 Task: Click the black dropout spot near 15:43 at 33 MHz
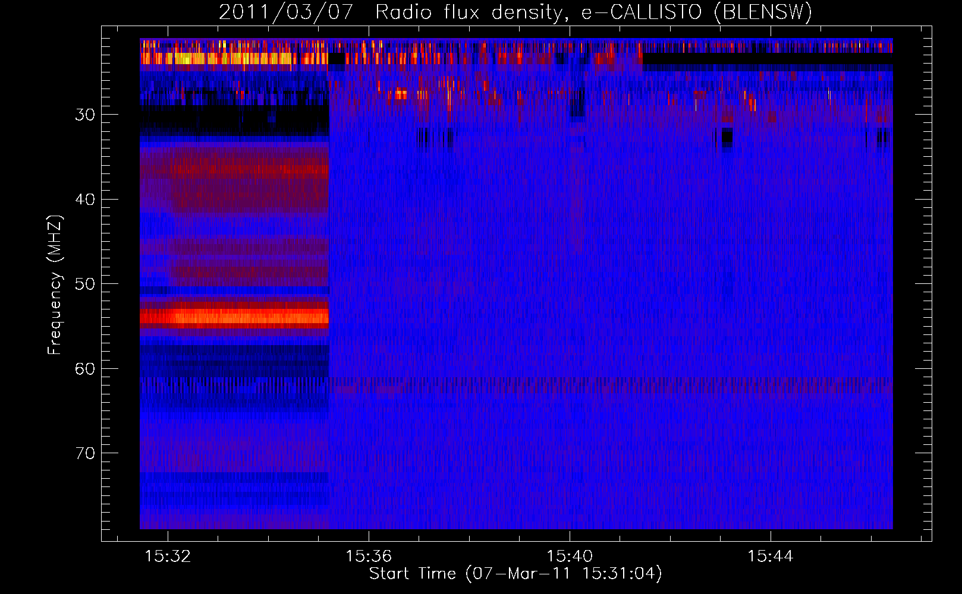pos(727,137)
